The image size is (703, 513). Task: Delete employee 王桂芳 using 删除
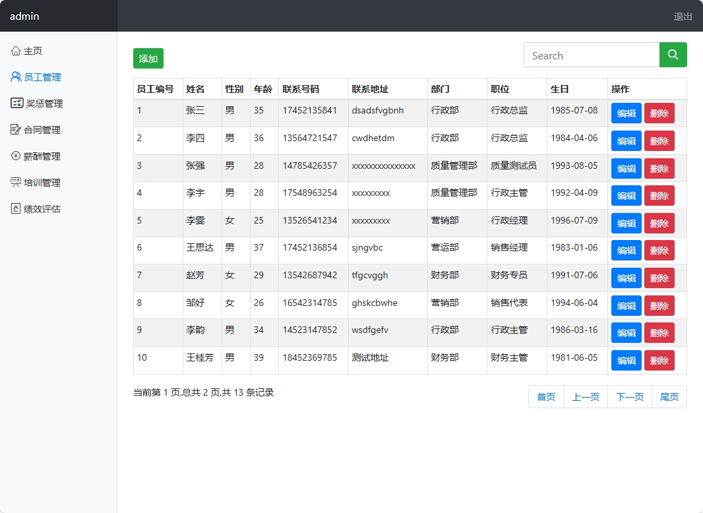click(659, 360)
